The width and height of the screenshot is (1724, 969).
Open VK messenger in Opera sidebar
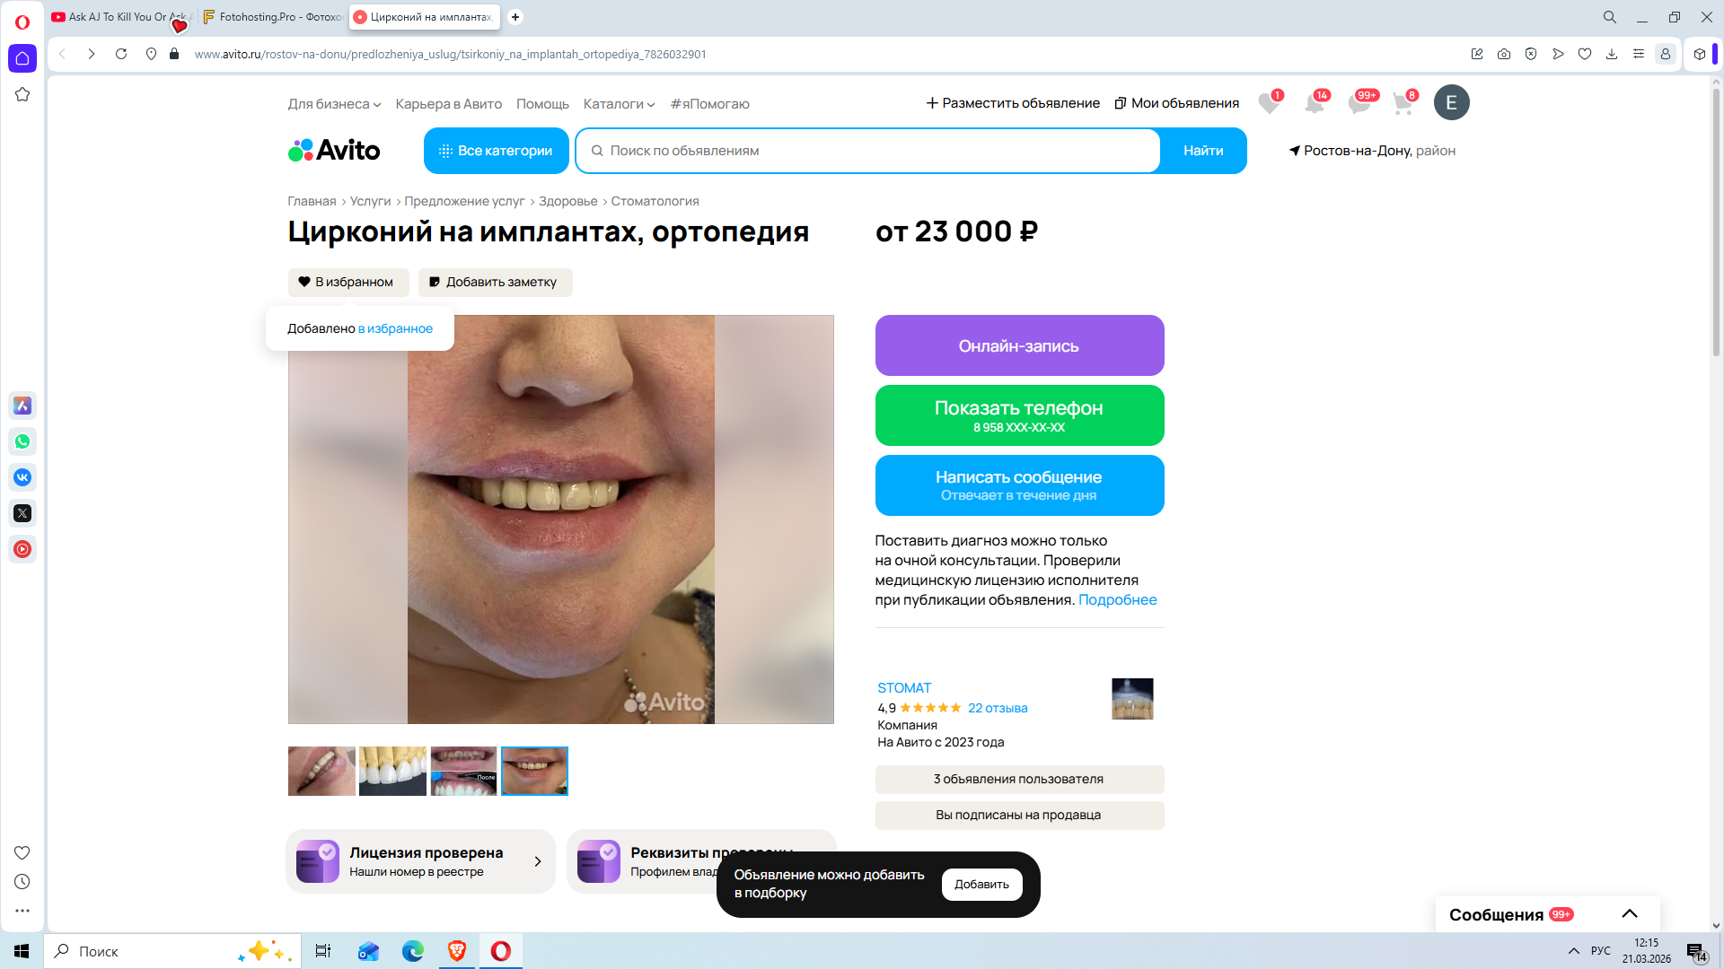22,477
